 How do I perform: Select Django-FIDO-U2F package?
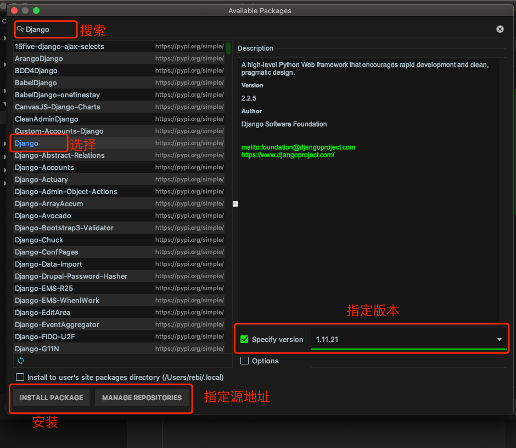[119, 336]
